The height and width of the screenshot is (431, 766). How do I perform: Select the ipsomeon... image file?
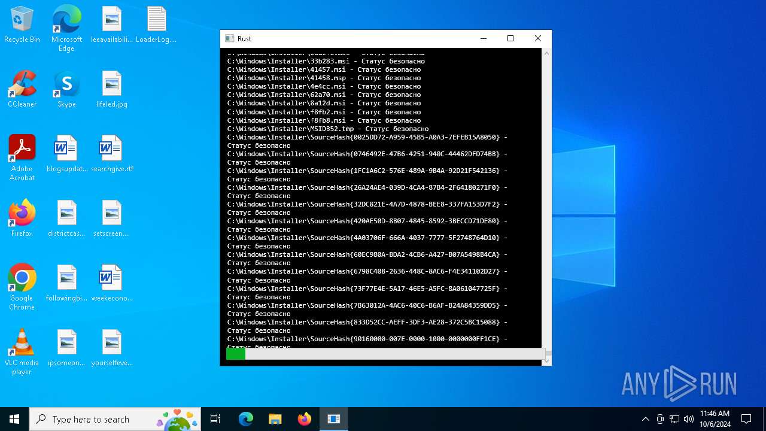coord(66,348)
